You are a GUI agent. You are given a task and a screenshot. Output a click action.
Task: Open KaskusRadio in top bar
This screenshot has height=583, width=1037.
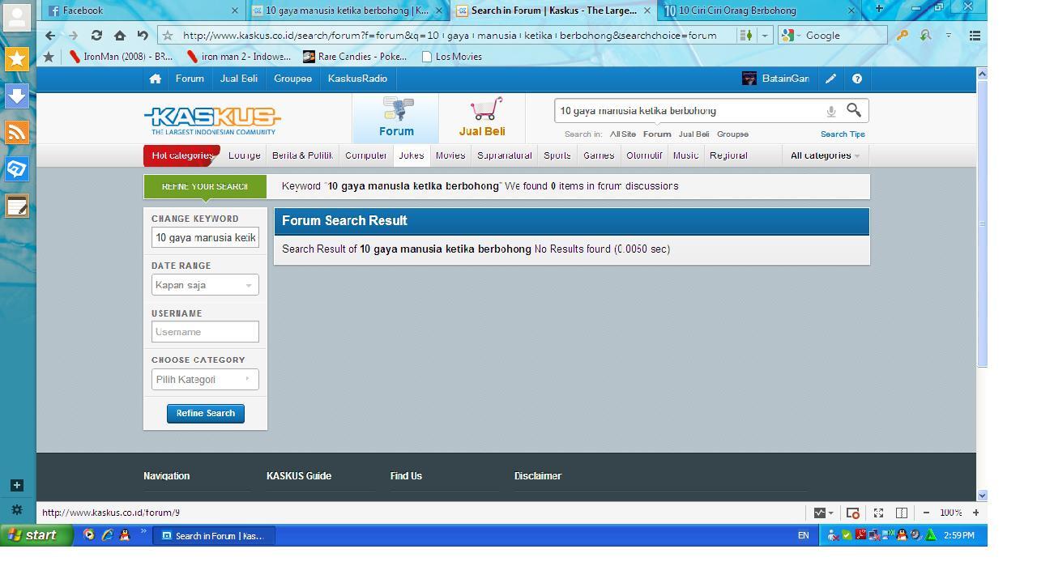pyautogui.click(x=357, y=79)
